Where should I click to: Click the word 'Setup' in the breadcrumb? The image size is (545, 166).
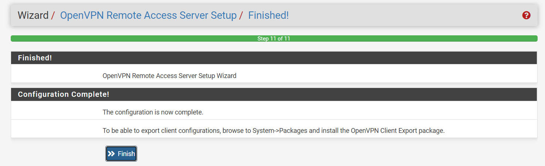tap(221, 15)
